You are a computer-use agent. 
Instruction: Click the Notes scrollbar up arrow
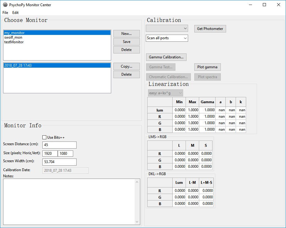[x=137, y=182]
